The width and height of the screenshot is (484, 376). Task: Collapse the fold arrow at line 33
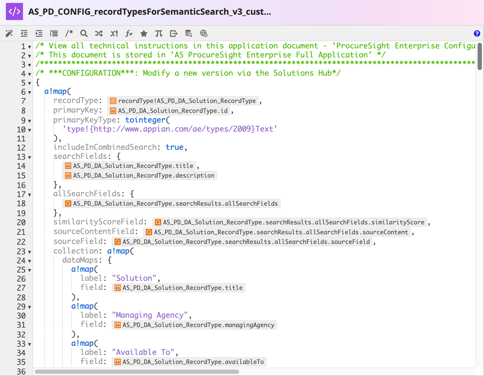[x=29, y=344]
